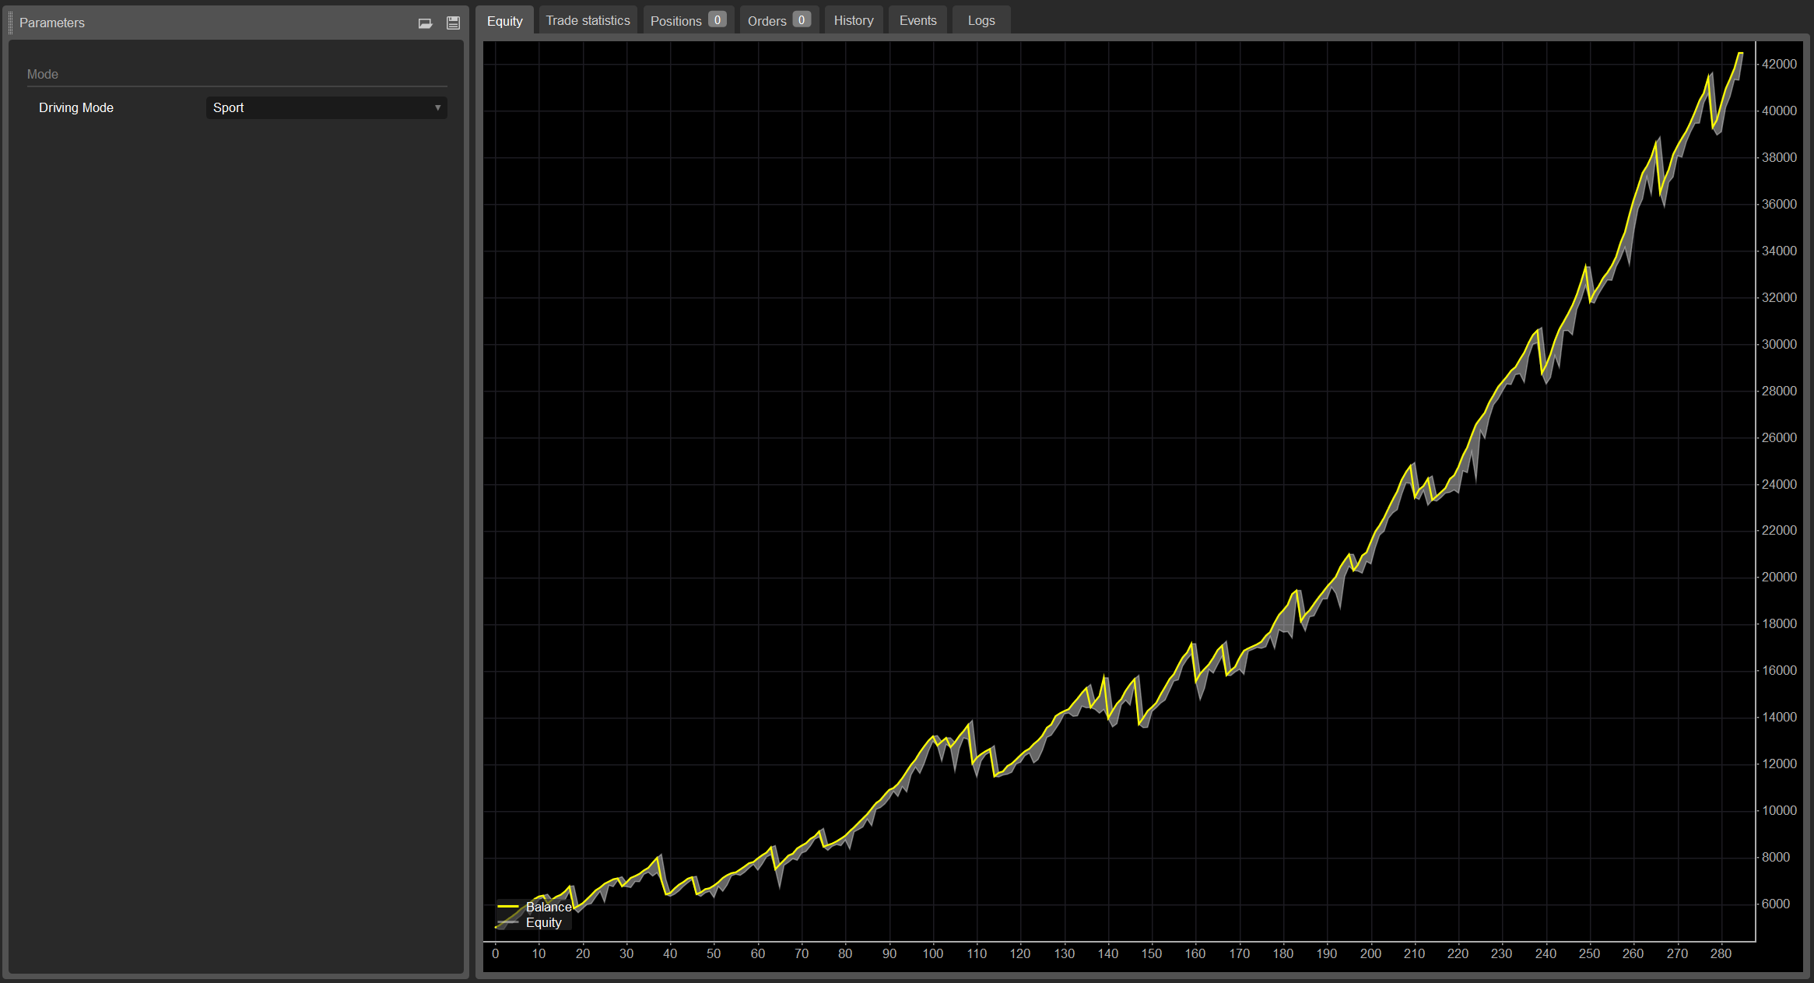This screenshot has width=1814, height=983.
Task: Click the yellow Balance line swatch in legend
Action: pyautogui.click(x=508, y=907)
